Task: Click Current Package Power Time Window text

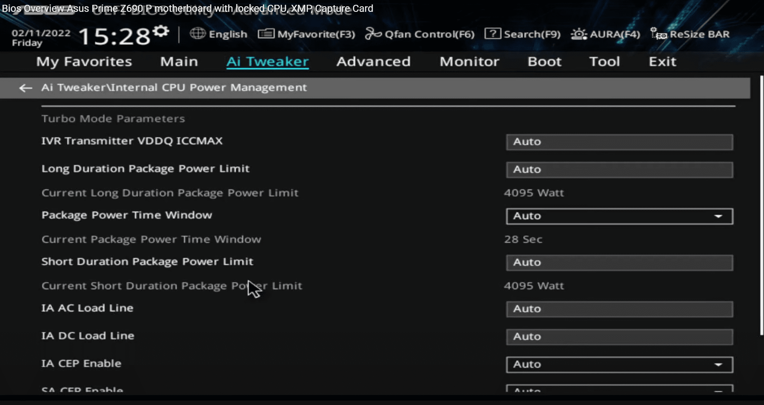Action: (x=151, y=239)
